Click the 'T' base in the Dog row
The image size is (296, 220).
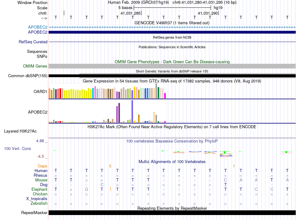pyautogui.click(x=225, y=185)
